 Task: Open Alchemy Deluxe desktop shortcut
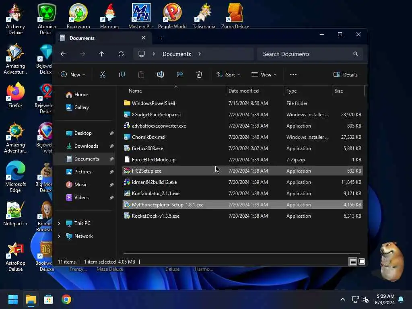[16, 19]
